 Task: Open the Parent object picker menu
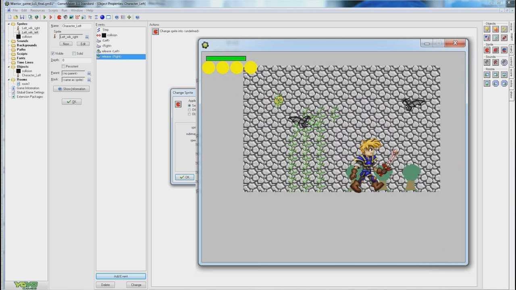89,73
